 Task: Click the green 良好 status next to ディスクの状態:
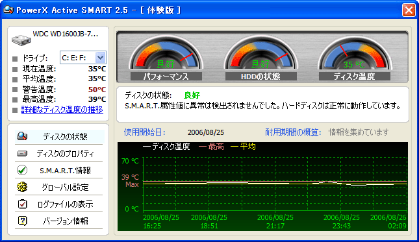coord(192,95)
